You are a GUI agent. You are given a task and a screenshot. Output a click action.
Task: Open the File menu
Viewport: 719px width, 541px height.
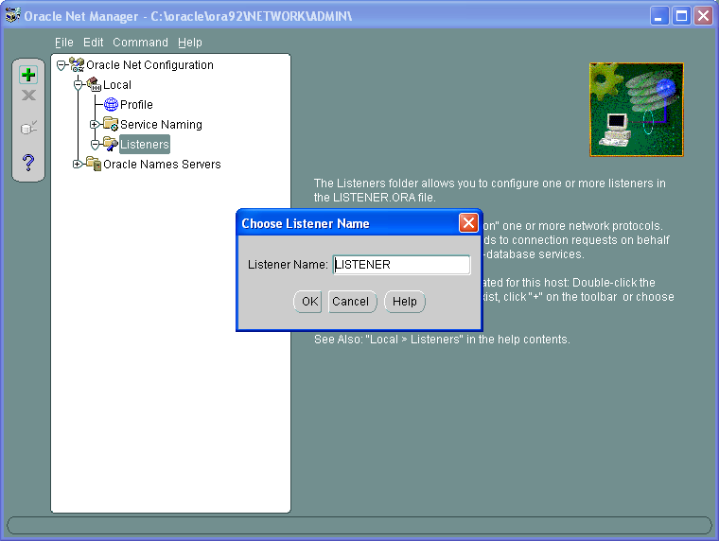click(x=63, y=43)
